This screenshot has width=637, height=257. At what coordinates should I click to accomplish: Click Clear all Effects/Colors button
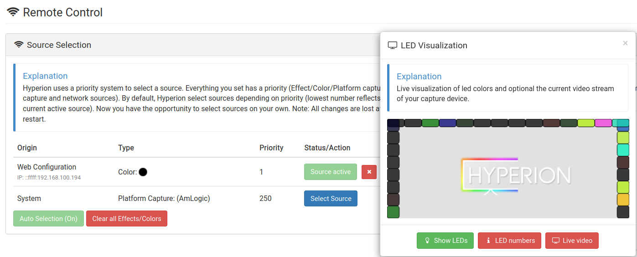click(127, 219)
